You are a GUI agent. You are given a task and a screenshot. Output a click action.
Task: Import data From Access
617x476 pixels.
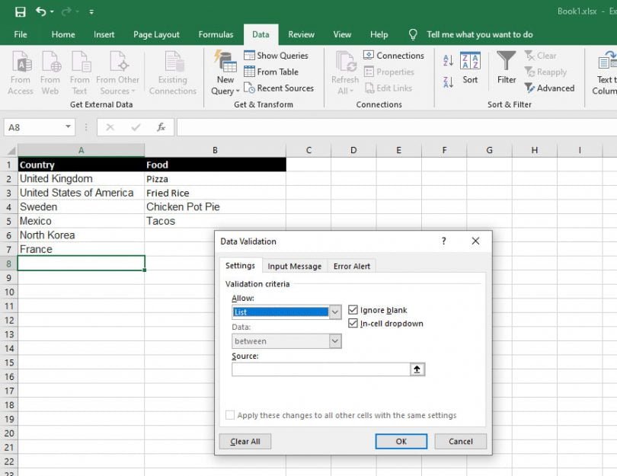[x=21, y=72]
